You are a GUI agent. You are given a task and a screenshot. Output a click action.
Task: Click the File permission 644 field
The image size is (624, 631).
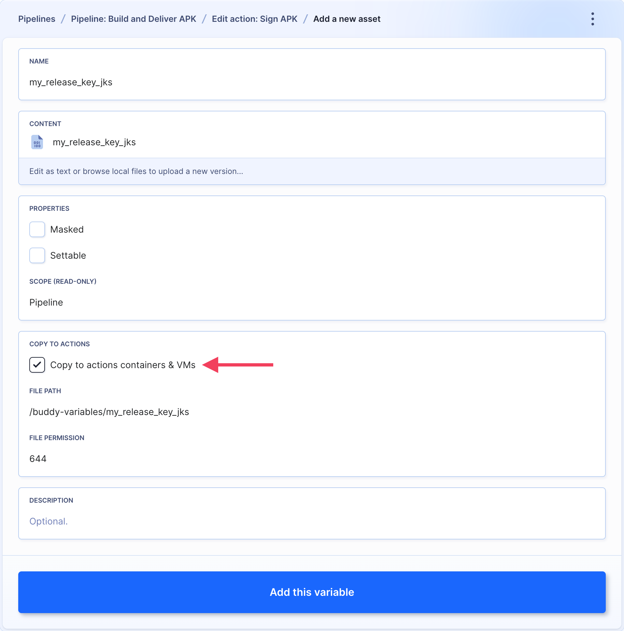click(x=312, y=459)
